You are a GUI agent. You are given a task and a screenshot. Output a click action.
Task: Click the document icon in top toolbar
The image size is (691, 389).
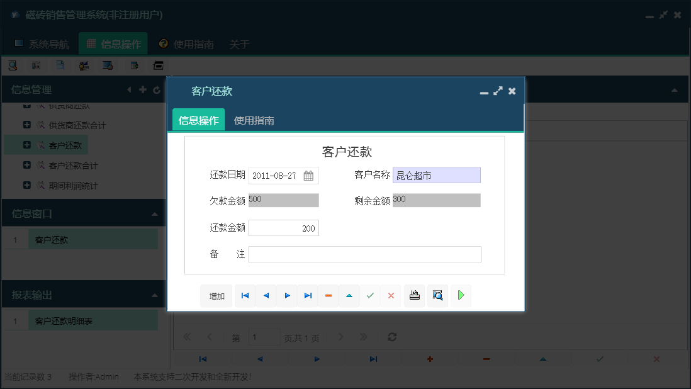(x=60, y=65)
